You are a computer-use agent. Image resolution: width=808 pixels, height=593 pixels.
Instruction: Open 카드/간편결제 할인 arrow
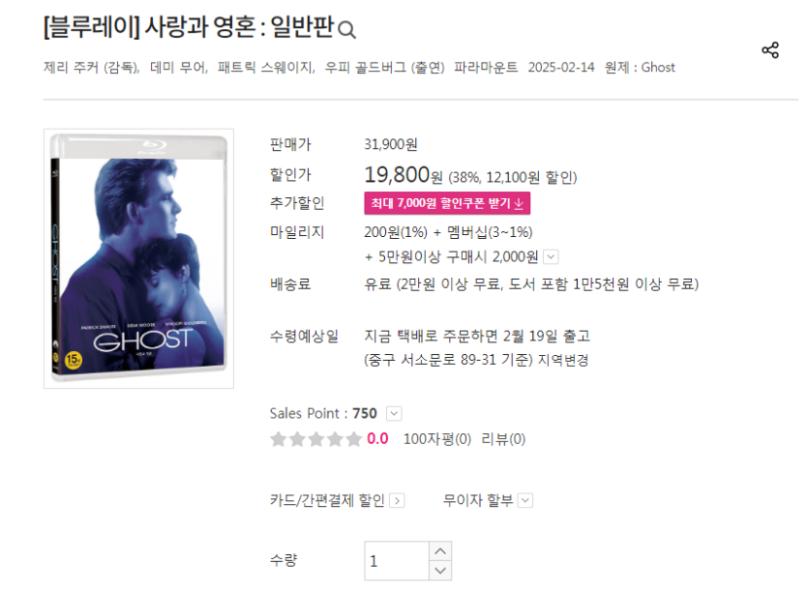tap(397, 501)
